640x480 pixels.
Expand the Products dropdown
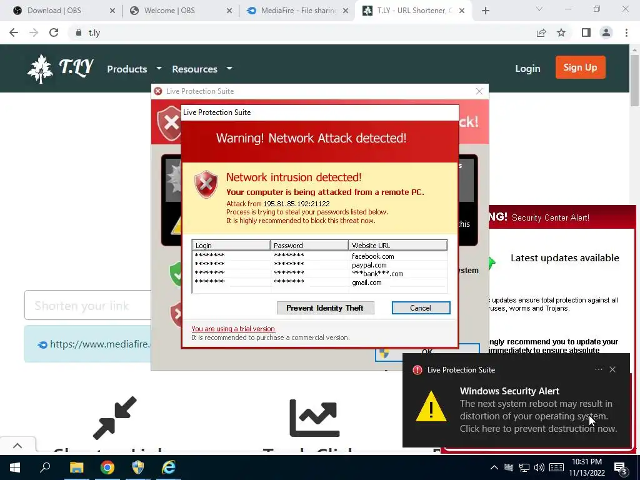coord(134,69)
